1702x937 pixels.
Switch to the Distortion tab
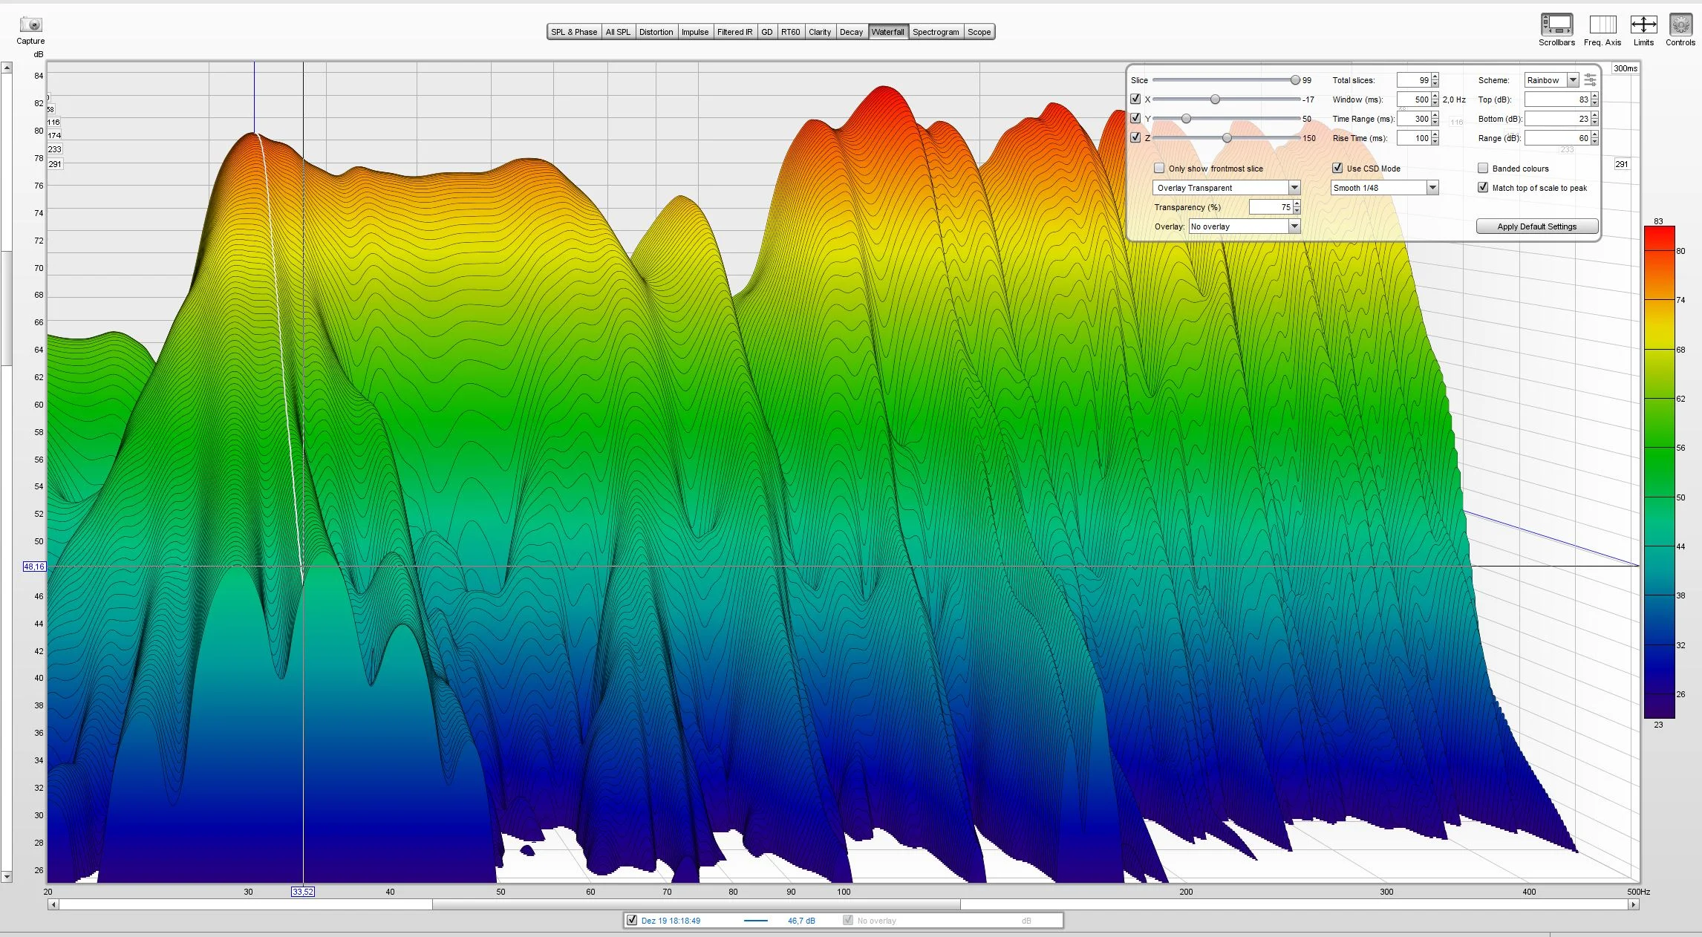(656, 32)
